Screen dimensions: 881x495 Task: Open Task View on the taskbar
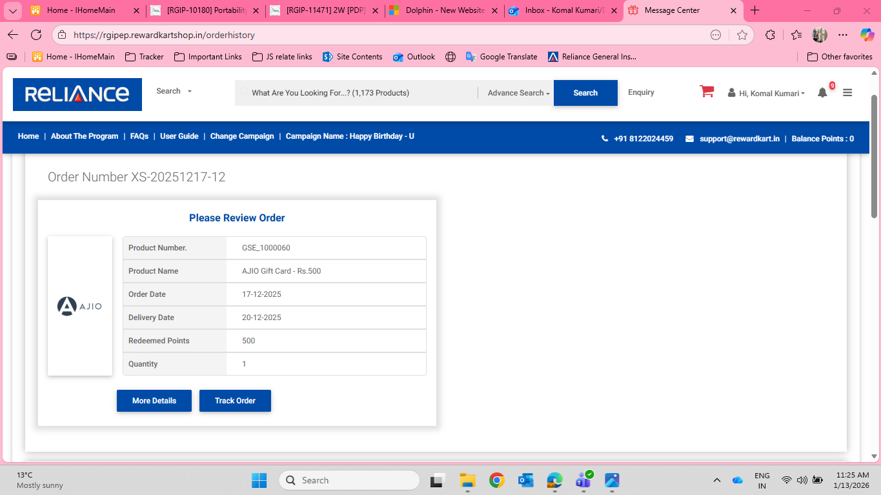tap(439, 480)
